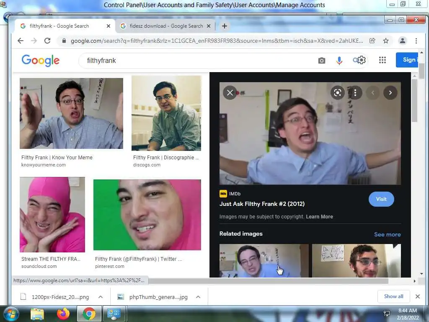Open the Chrome profile avatar
Screen dimensions: 429x322
[403, 41]
